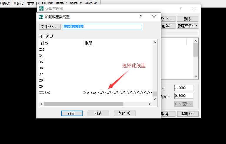Click the horizontal scrollbar left arrow
226x144 pixels.
[42, 104]
